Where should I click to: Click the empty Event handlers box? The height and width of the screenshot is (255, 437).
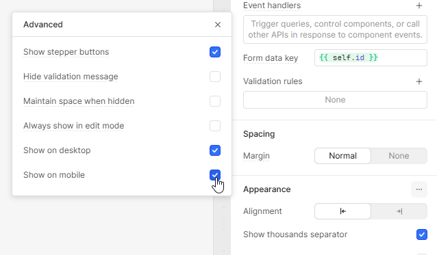[335, 29]
